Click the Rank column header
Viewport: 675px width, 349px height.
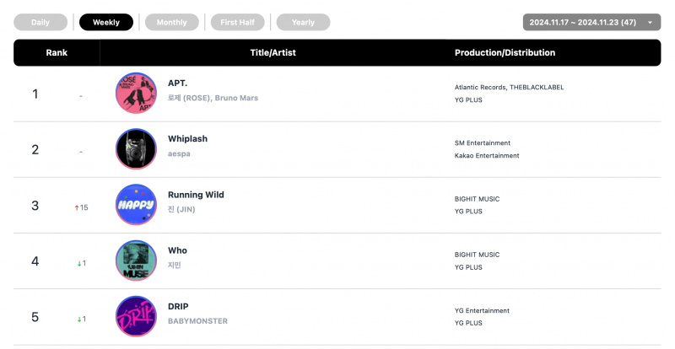[57, 52]
